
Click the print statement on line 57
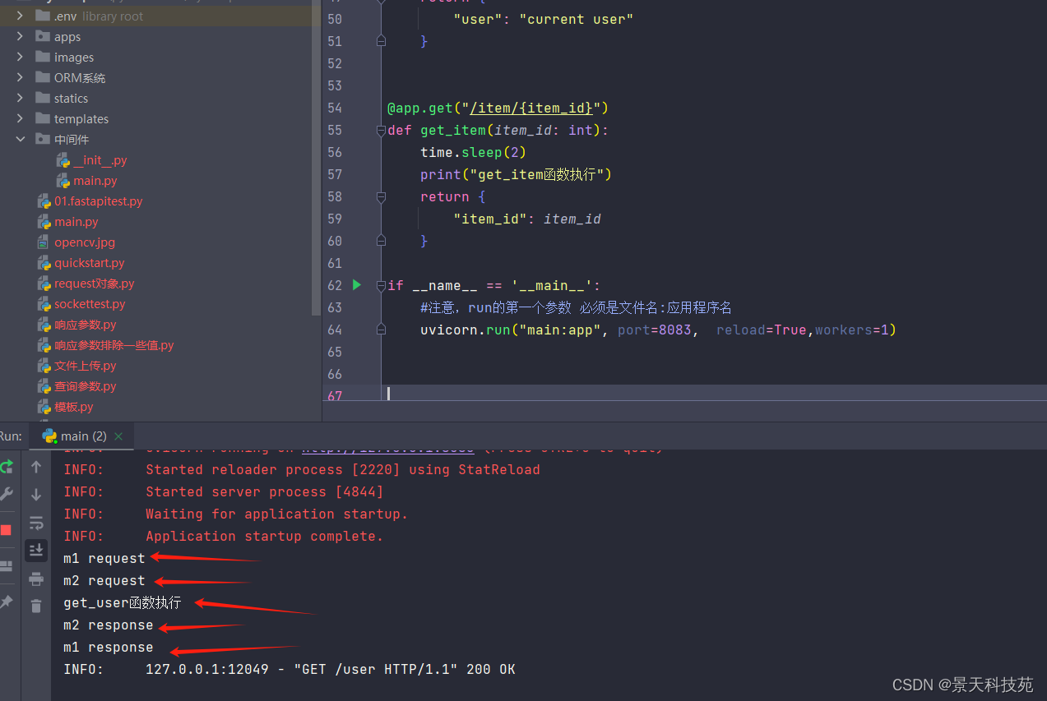pyautogui.click(x=516, y=174)
